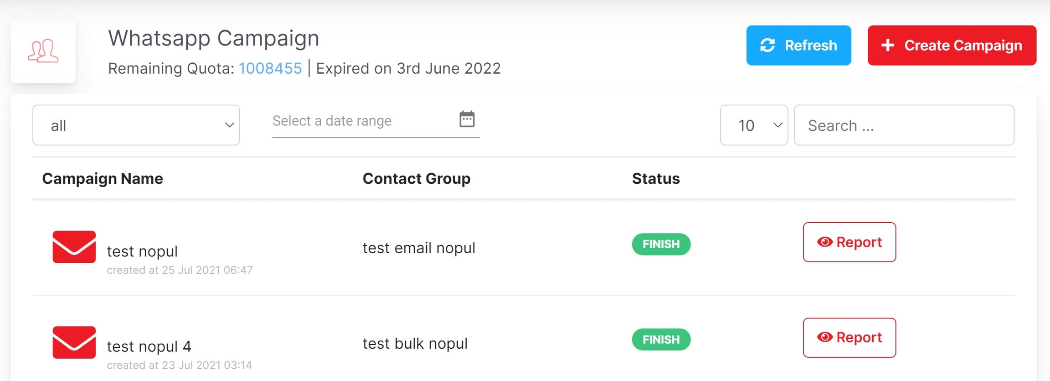The height and width of the screenshot is (381, 1050).
Task: Click the remaining quota number 1008455
Action: click(270, 69)
